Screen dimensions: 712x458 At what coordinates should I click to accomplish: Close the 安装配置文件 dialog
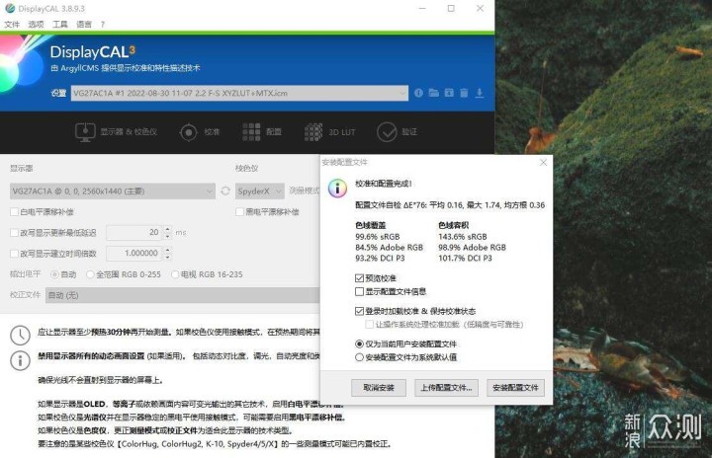coord(543,162)
